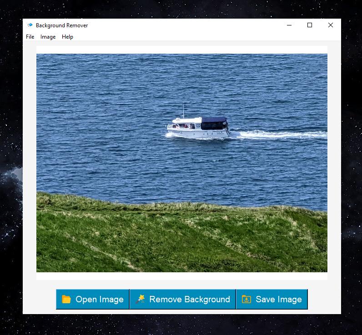Open the File menu

click(30, 37)
